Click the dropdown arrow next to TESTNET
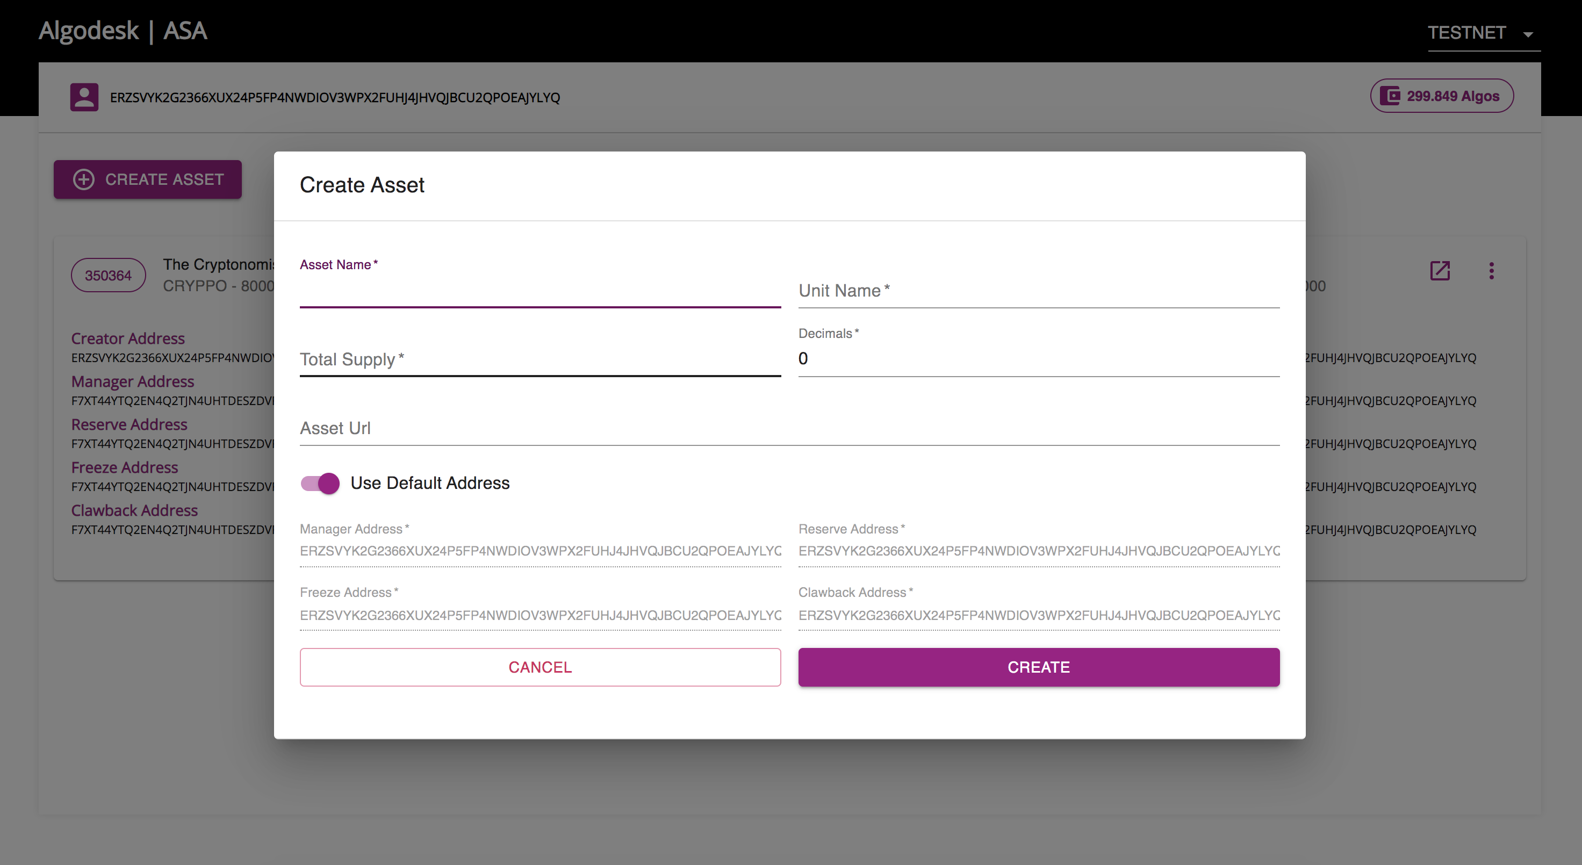 click(1528, 34)
